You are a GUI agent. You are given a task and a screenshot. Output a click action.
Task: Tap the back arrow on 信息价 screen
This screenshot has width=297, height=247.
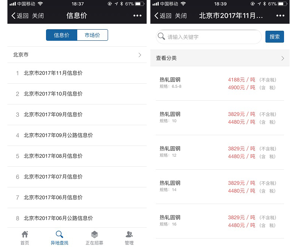[14, 16]
